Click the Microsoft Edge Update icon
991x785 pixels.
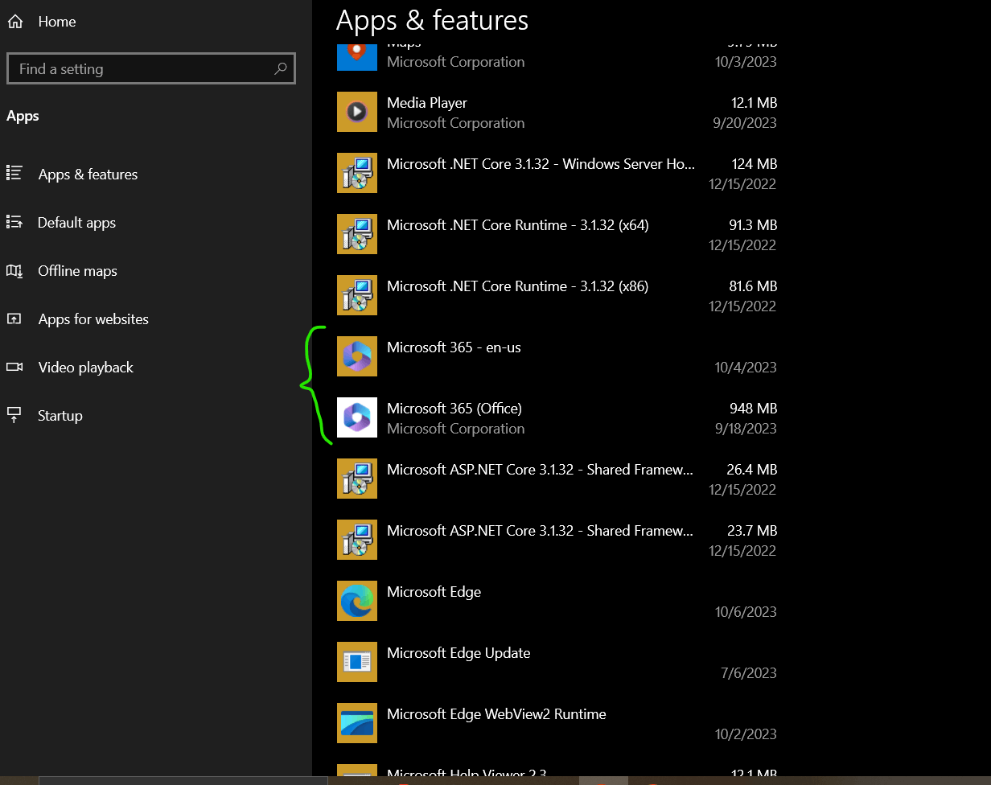[x=357, y=662]
